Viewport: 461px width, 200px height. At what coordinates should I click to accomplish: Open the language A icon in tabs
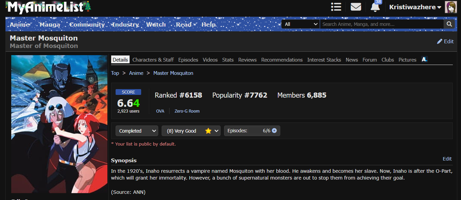424,59
